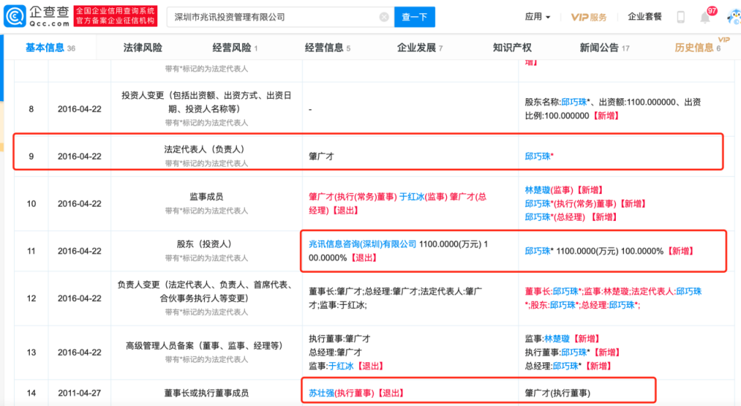The height and width of the screenshot is (406, 741).
Task: Switch to the 法律风险 tab
Action: click(x=142, y=48)
